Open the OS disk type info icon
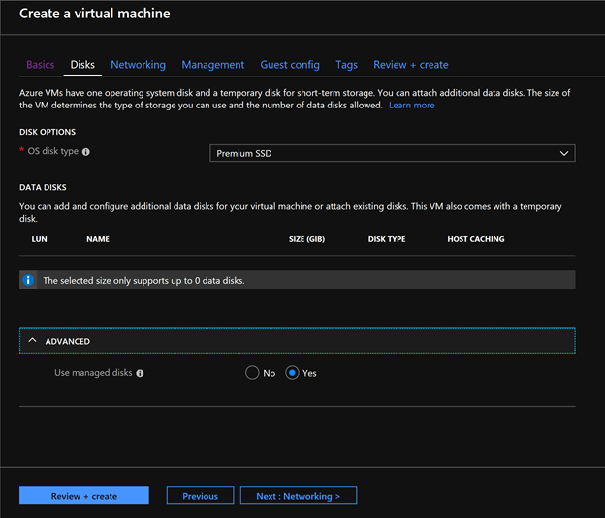 pyautogui.click(x=86, y=152)
